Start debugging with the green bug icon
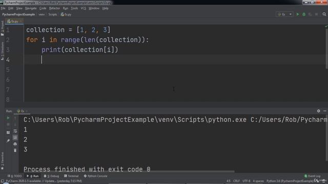 (304, 14)
